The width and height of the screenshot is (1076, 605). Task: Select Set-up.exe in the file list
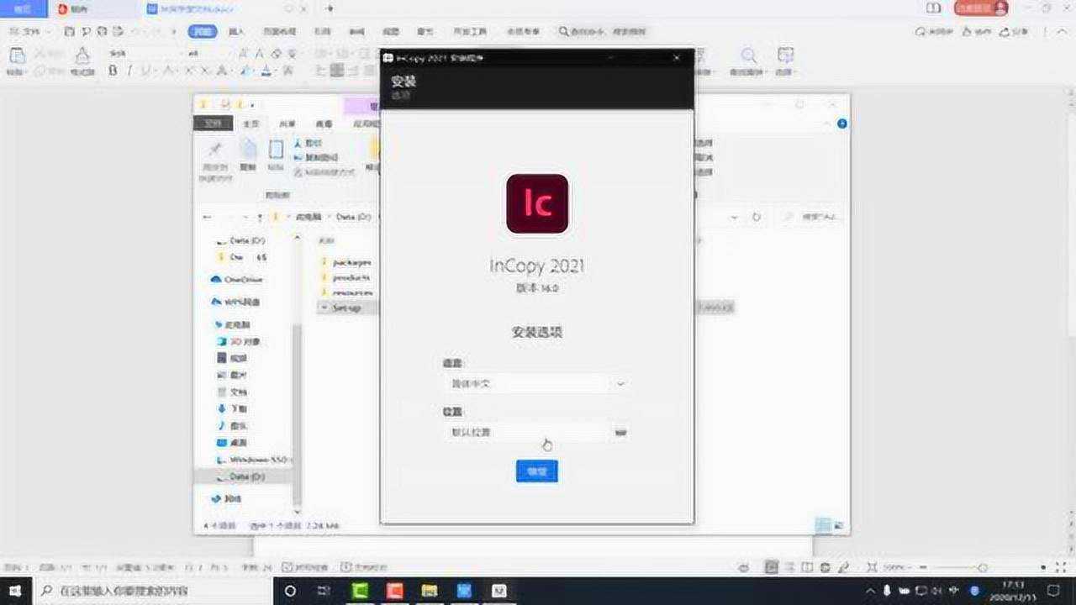click(343, 308)
